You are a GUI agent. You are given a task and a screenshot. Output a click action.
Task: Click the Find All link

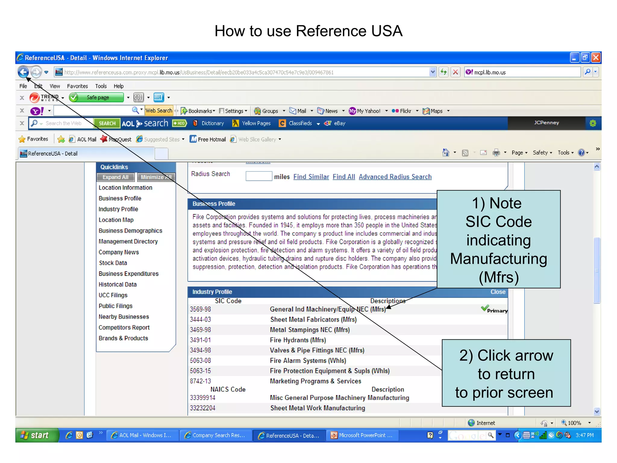coord(344,177)
